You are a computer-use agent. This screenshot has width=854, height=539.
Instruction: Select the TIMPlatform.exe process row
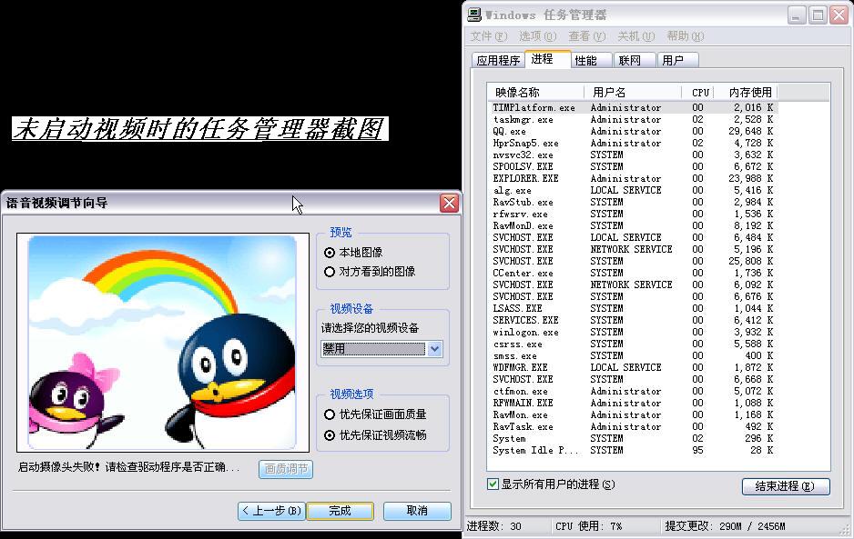pyautogui.click(x=633, y=107)
